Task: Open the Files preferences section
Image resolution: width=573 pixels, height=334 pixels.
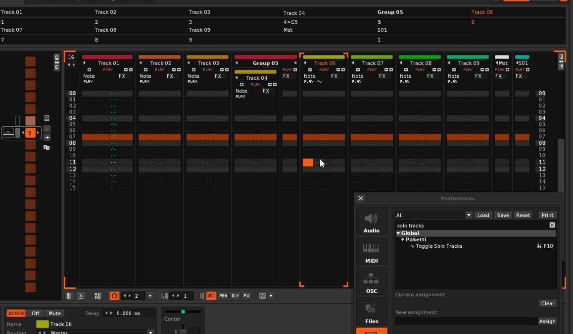Action: click(x=372, y=312)
